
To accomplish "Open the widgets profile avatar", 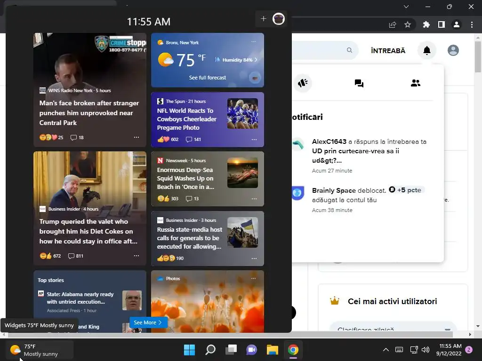I will tap(279, 19).
